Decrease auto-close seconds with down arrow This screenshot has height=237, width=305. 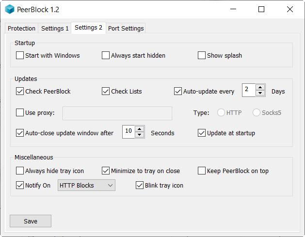140,135
